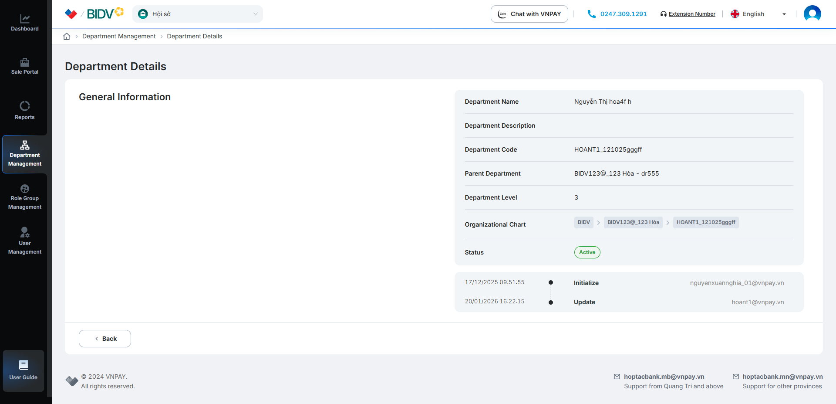Viewport: 836px width, 404px height.
Task: Open the Dashboard sidebar item
Action: 25,23
